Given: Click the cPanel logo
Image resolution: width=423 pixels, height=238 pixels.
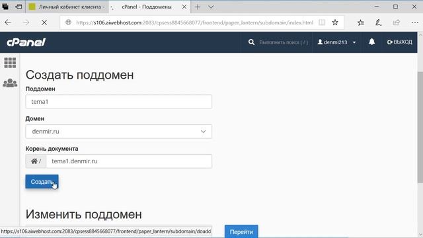Looking at the screenshot, I should point(26,42).
